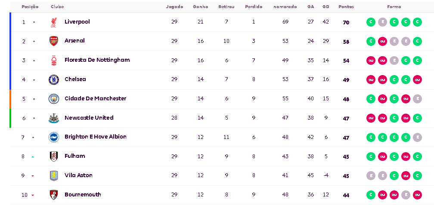Open the Brighton E Hove Albion link
434x205 pixels.
(96, 137)
